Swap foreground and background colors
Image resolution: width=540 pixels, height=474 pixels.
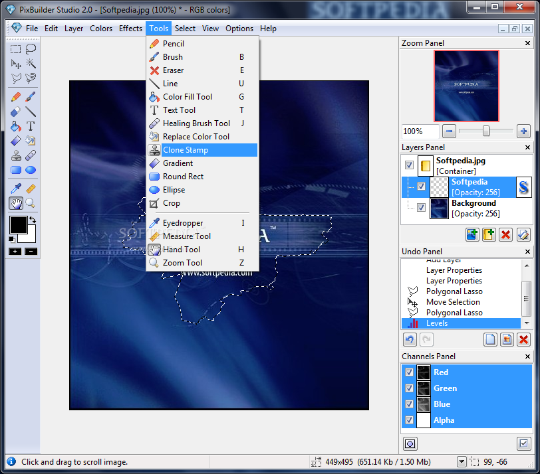[x=33, y=220]
